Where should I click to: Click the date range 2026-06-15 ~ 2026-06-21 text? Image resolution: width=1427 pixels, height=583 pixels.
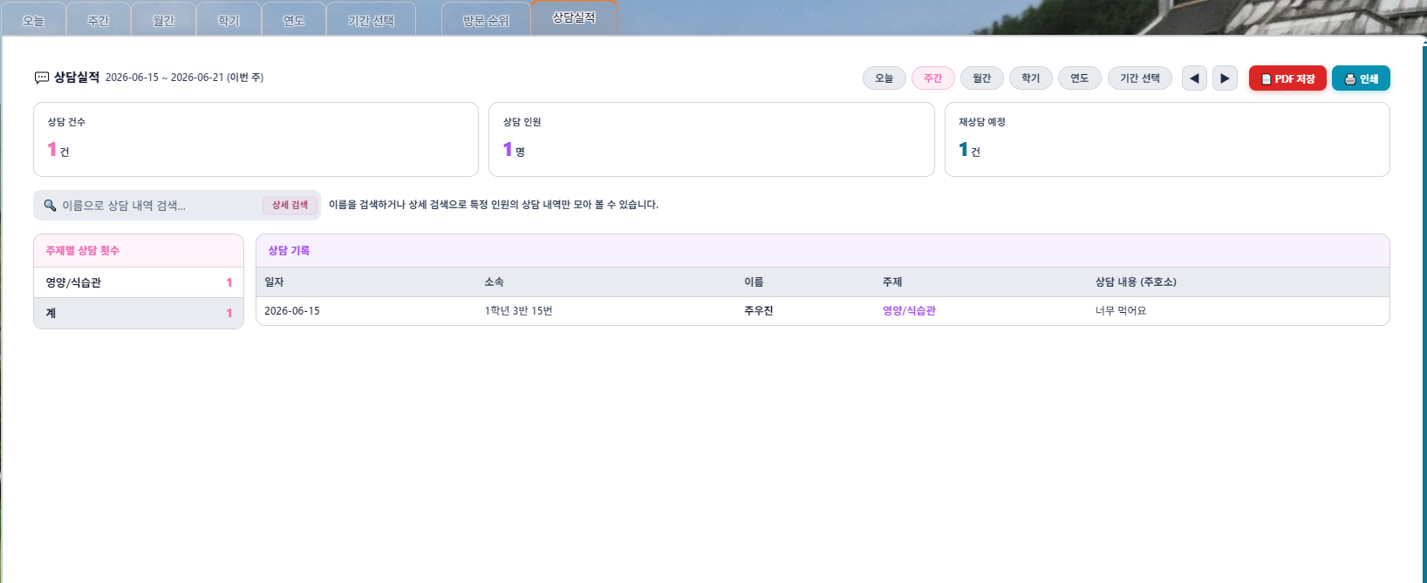click(164, 78)
